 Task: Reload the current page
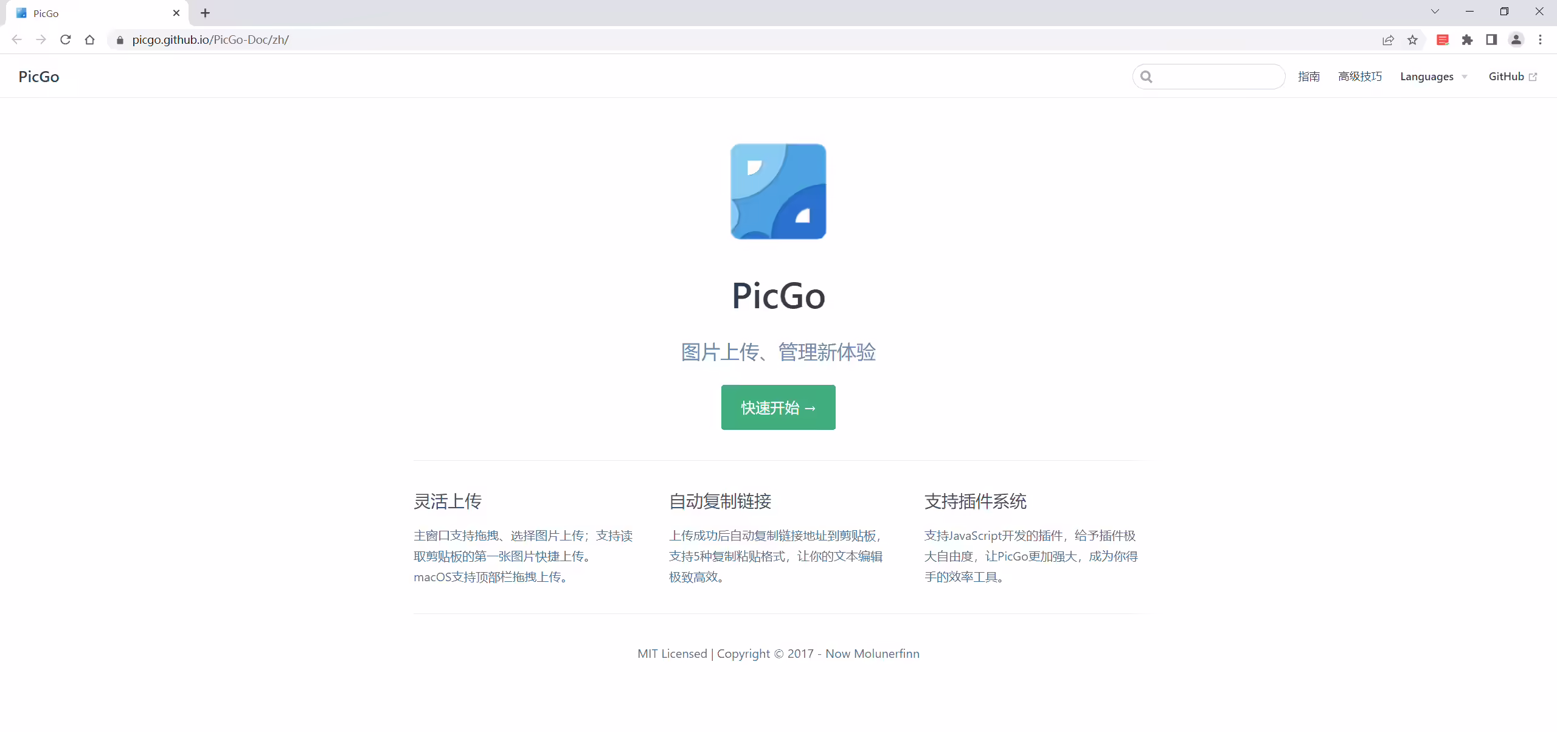66,40
